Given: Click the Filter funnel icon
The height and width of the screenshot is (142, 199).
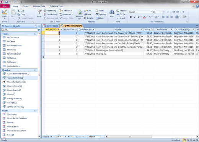Looking at the screenshot, I should tap(39, 12).
